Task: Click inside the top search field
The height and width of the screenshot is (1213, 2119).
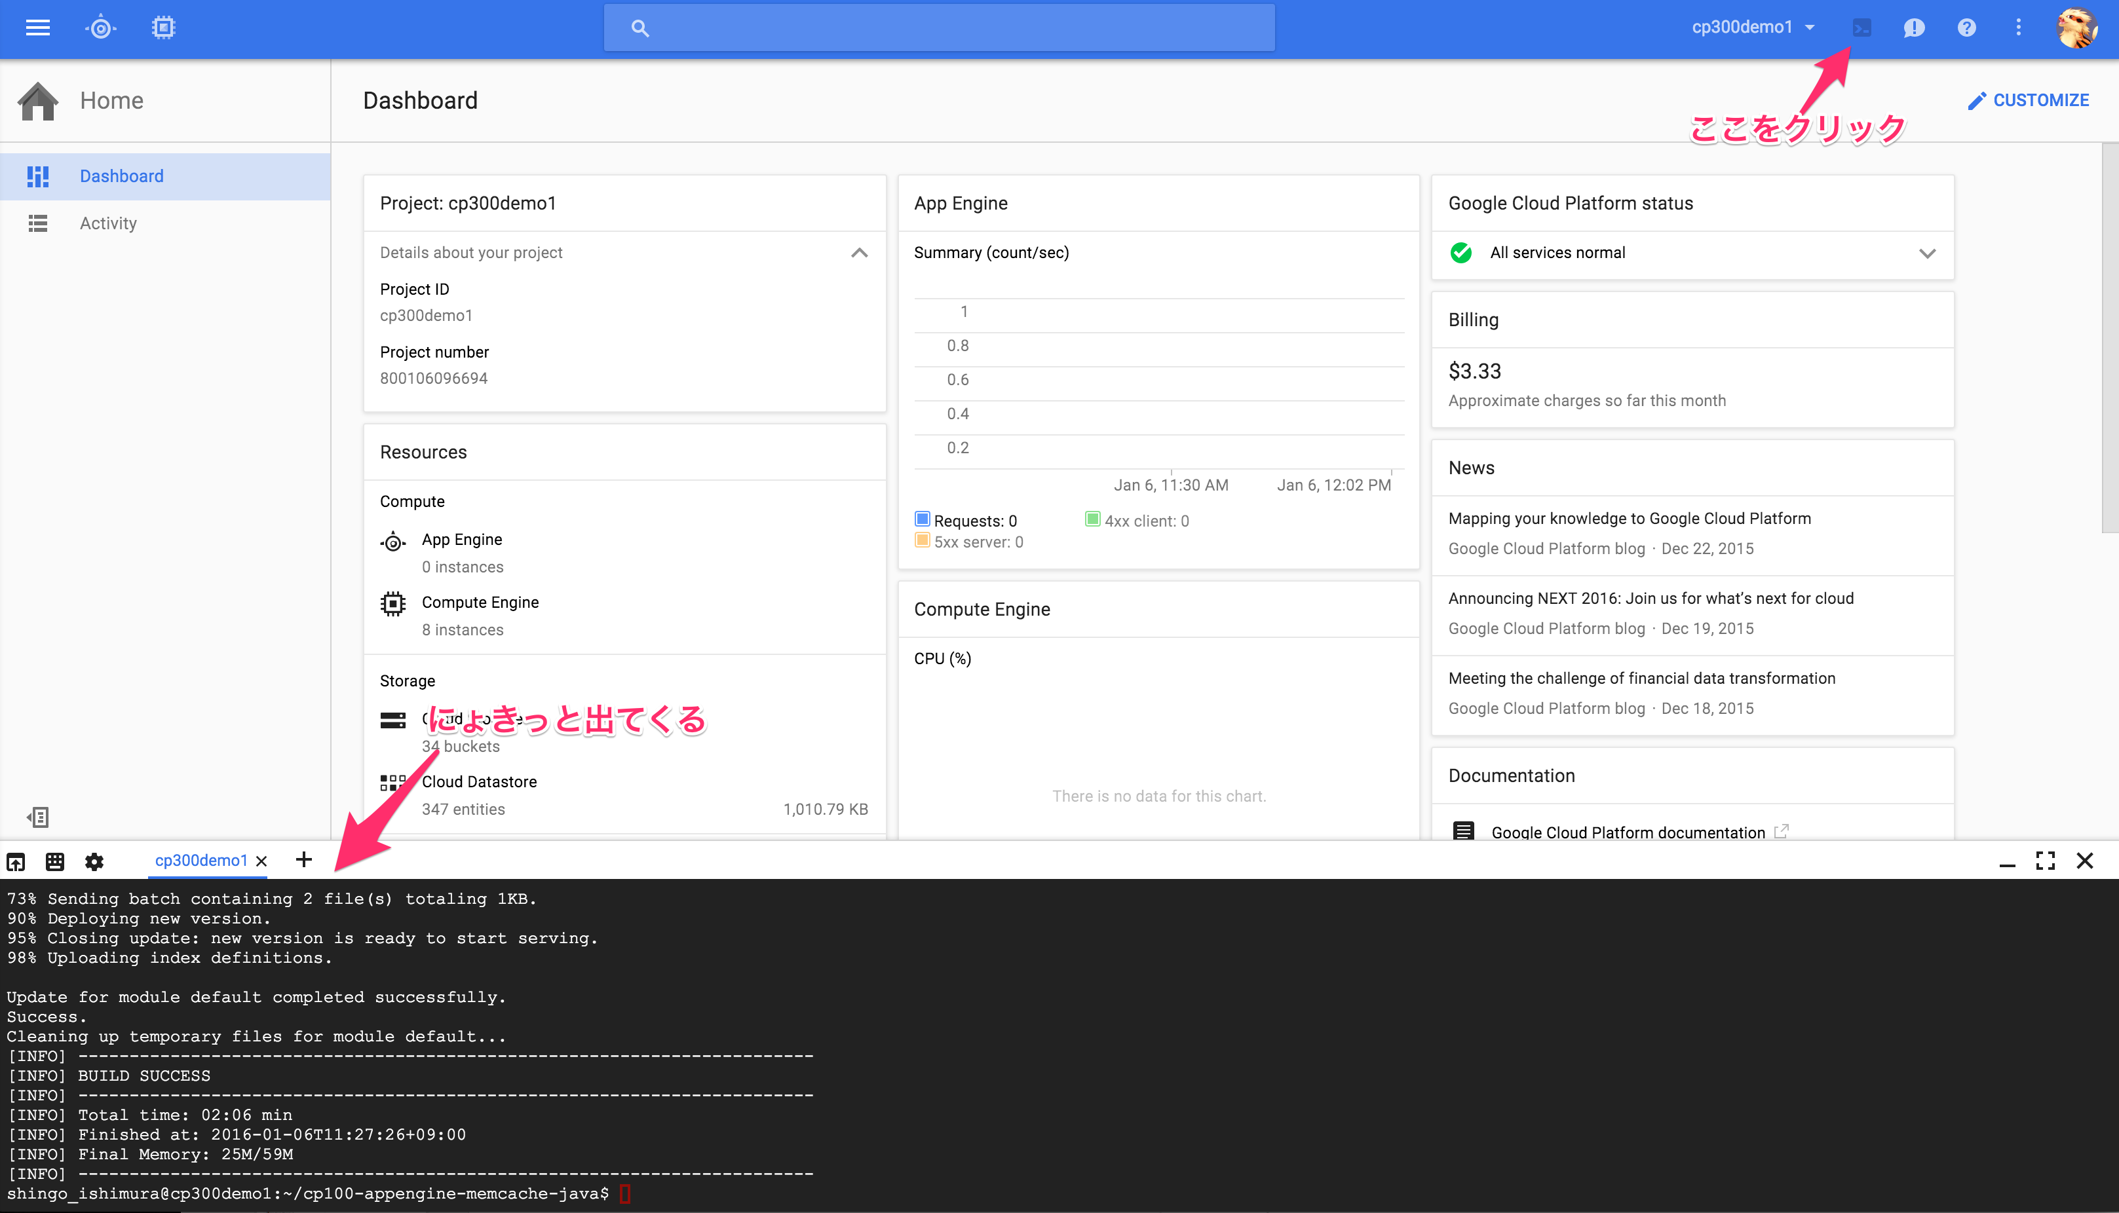Action: point(939,28)
